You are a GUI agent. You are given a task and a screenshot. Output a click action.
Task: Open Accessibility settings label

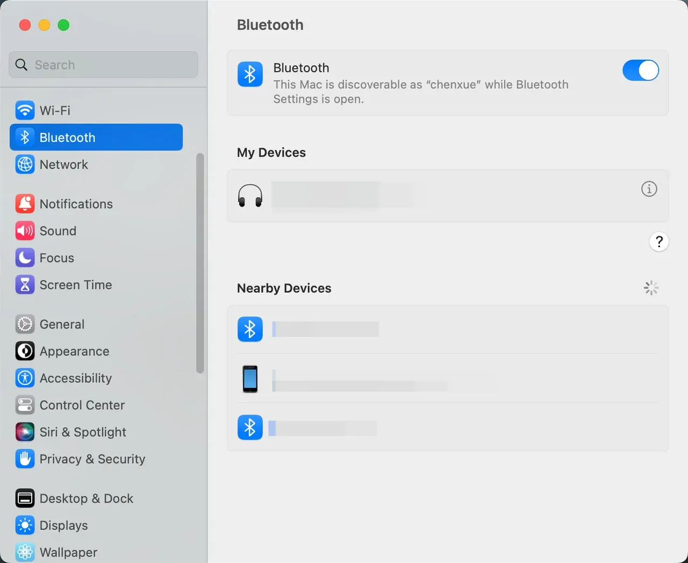[x=76, y=378]
